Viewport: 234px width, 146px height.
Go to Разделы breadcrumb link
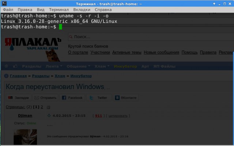click(x=41, y=76)
